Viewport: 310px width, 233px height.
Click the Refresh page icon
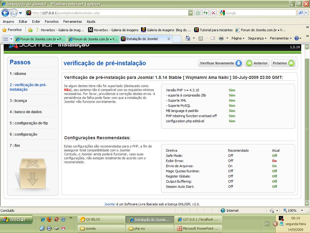(206, 13)
